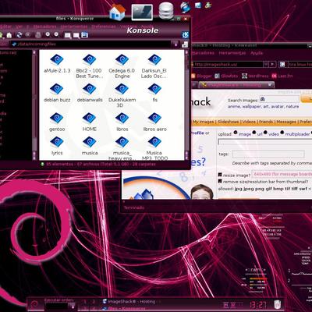Open the imageshack URL dropdown arrow
Image resolution: width=312 pixels, height=312 pixels.
point(266,64)
